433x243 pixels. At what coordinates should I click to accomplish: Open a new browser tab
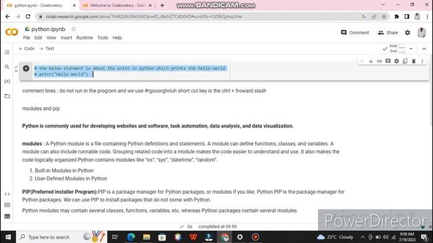(x=162, y=5)
